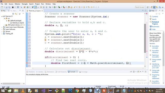Click the Save toolbar icon
165x93 pixels.
coord(6,7)
